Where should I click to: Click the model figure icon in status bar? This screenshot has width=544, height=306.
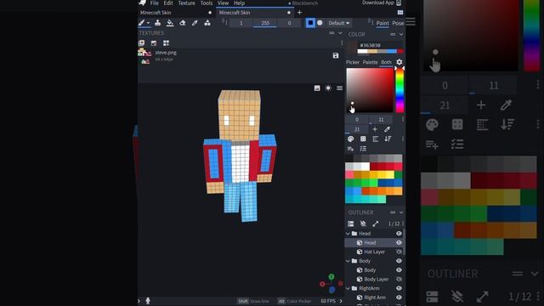click(148, 301)
